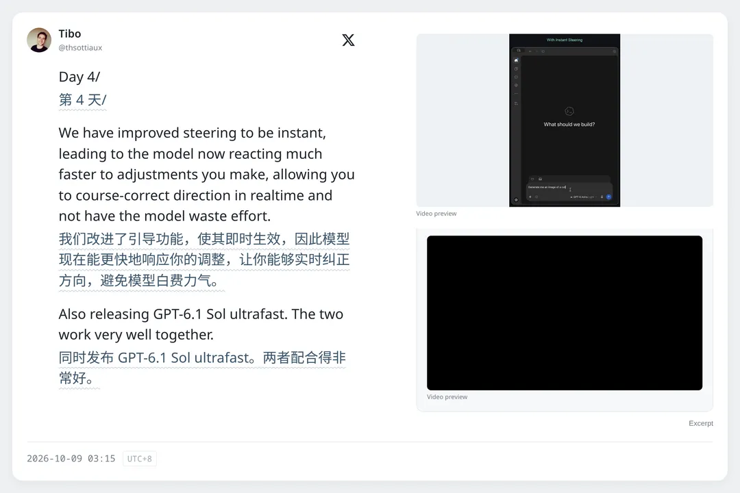Click the '我们改进了引导功能' translation paragraph
The width and height of the screenshot is (740, 493).
204,260
